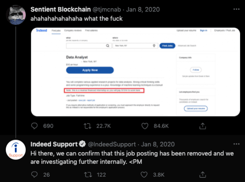Open the embedded Indeed job posting screenshot
Viewport: 245px width, 182px height.
tap(135, 72)
